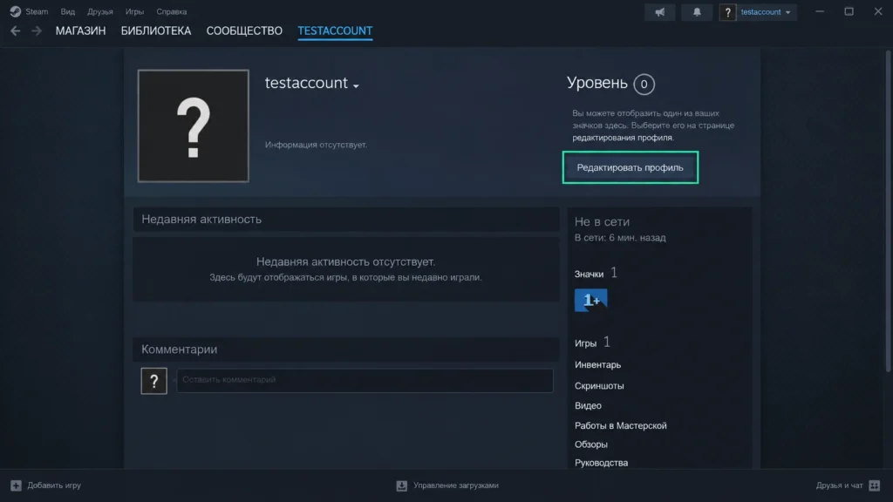Image resolution: width=893 pixels, height=502 pixels.
Task: Click the level 0 circle badge
Action: pos(644,85)
